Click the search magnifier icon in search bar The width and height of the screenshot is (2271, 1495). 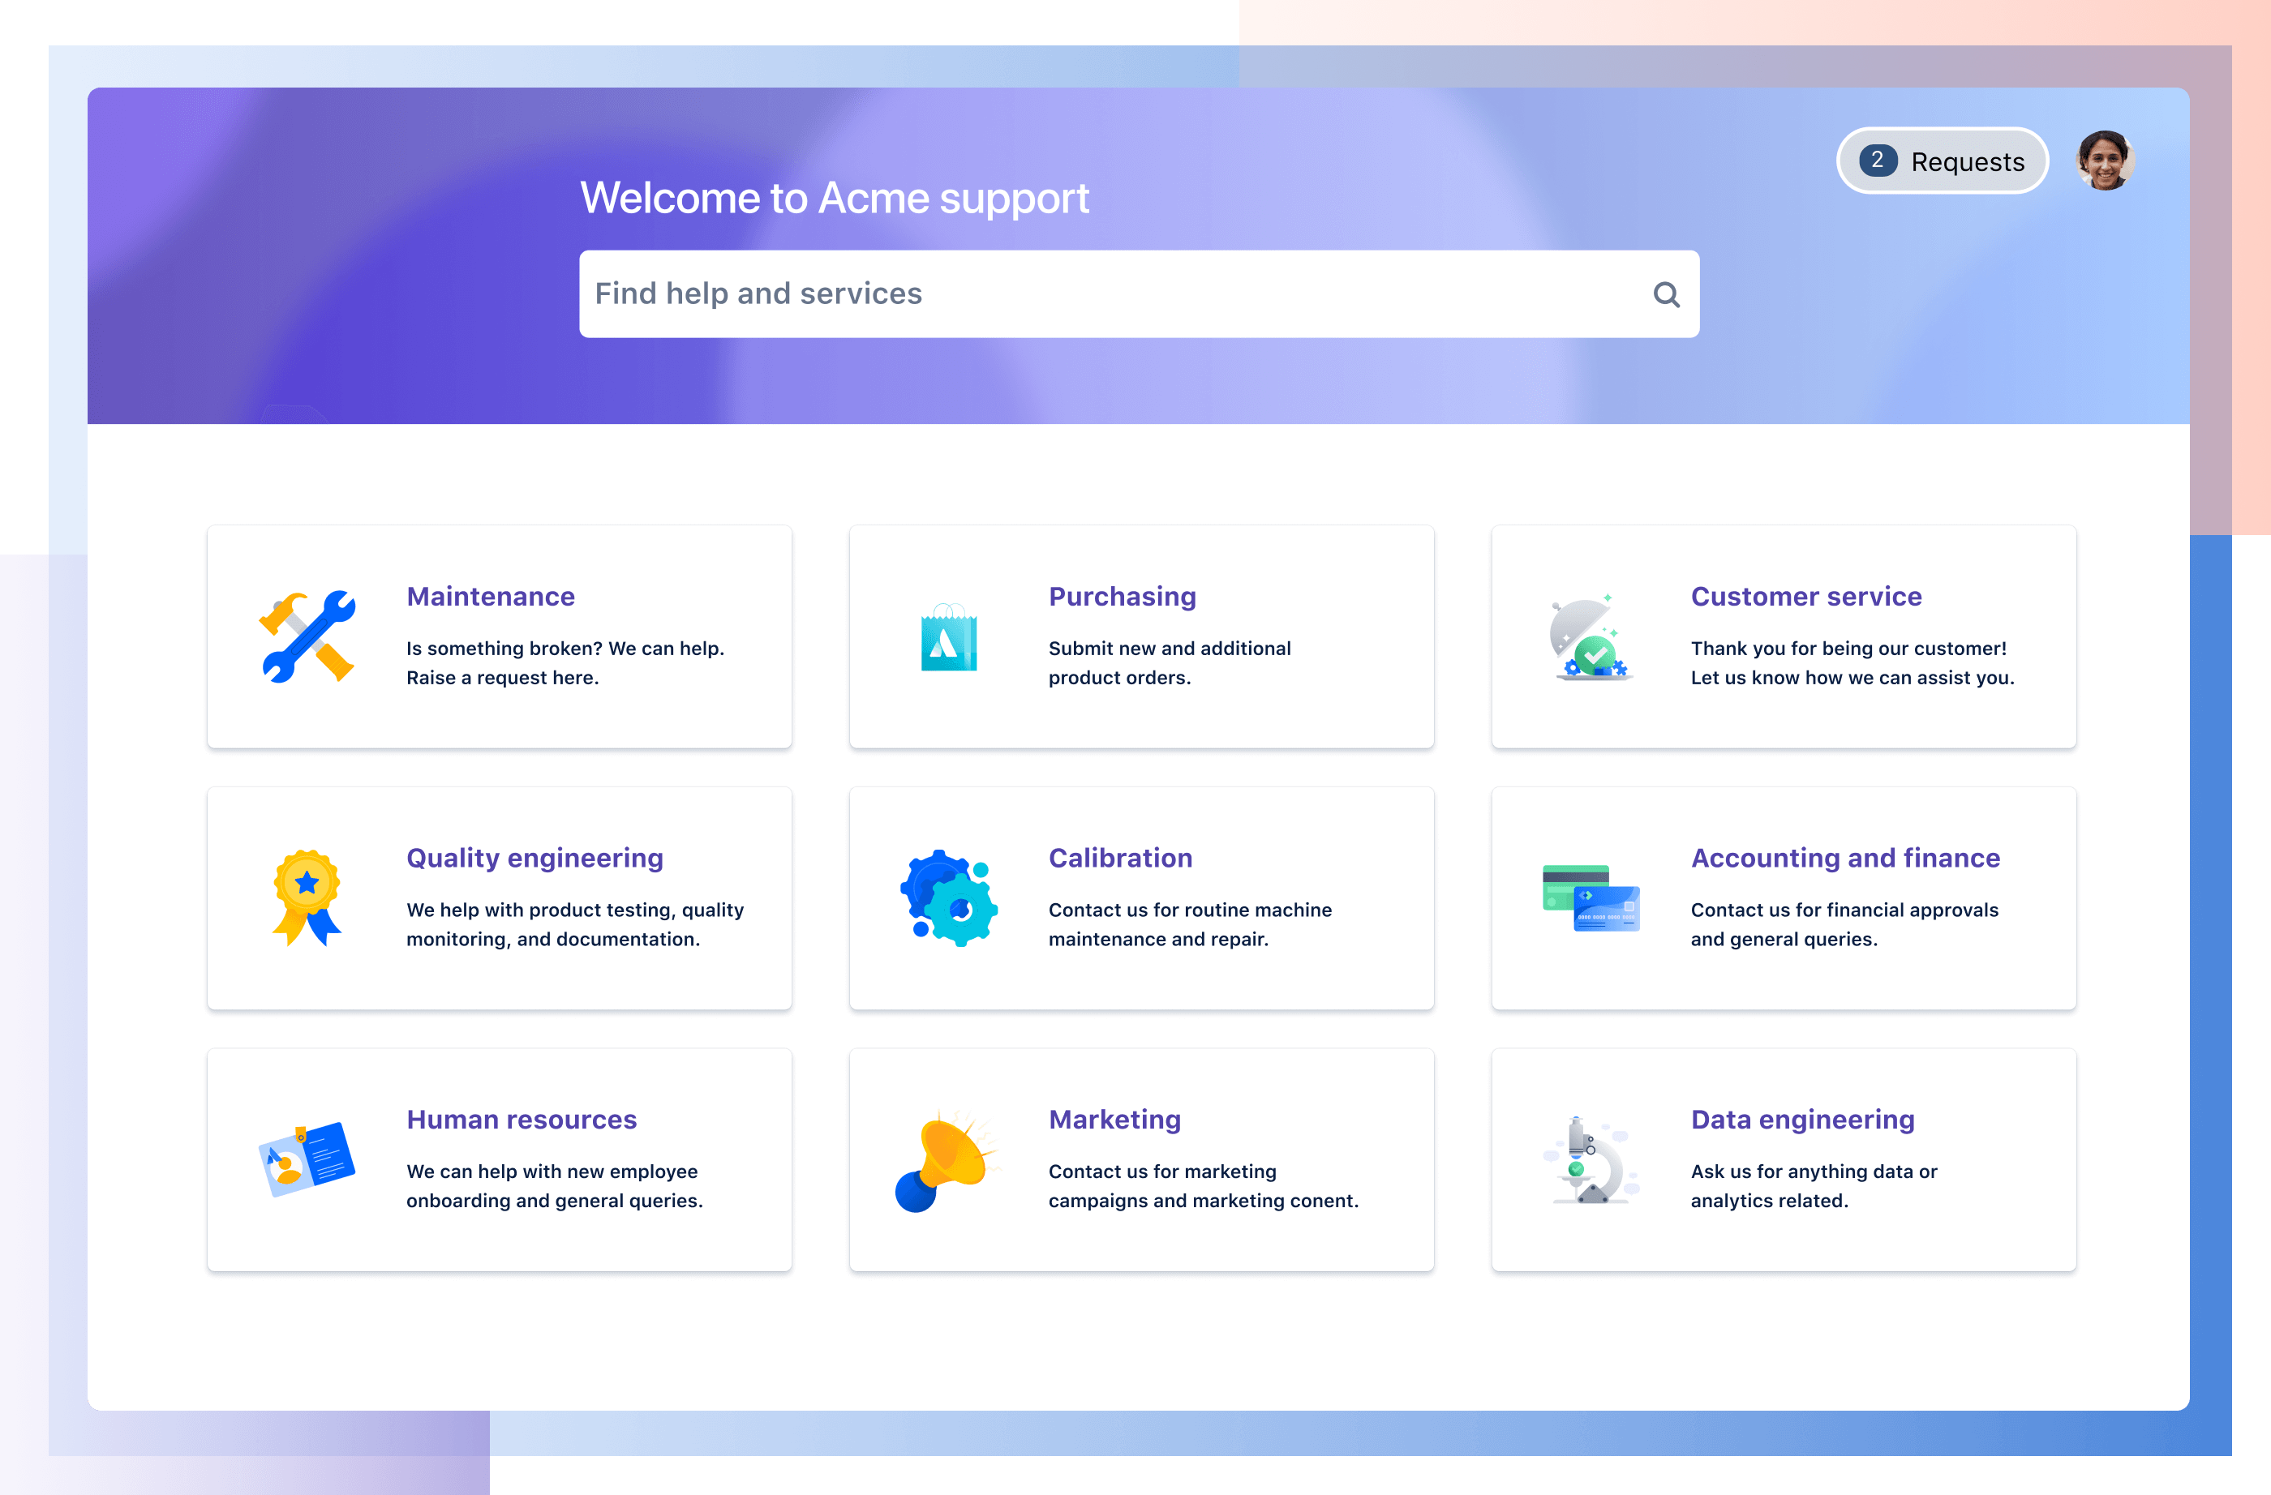1664,293
